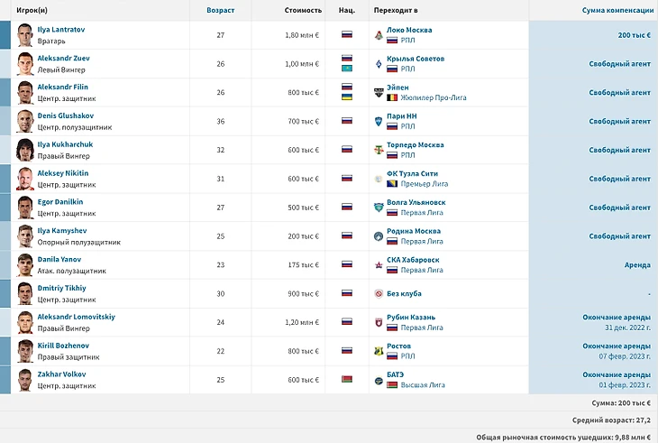
Task: Click the Lokomotiv Moscow club crest
Action: [x=379, y=35]
